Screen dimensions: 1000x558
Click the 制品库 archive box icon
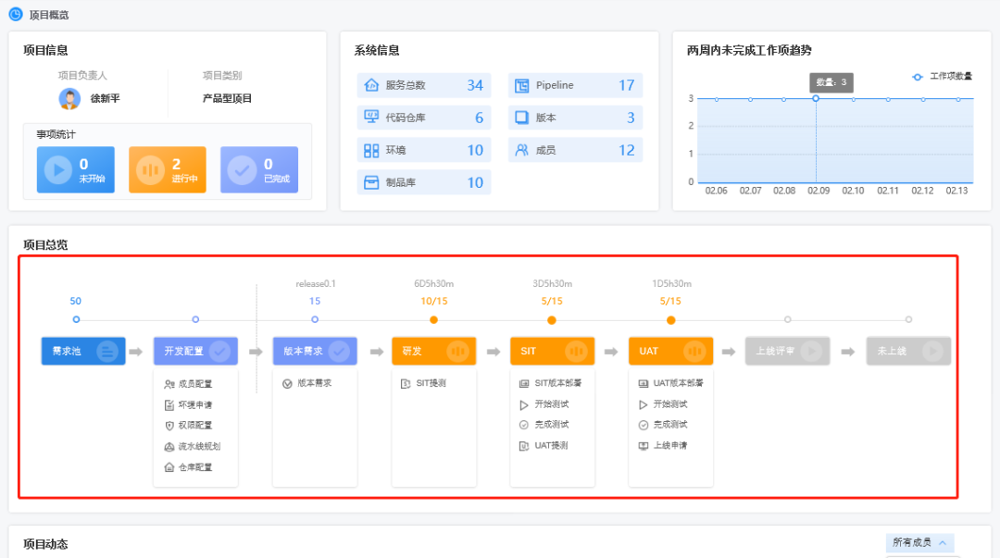coord(371,182)
